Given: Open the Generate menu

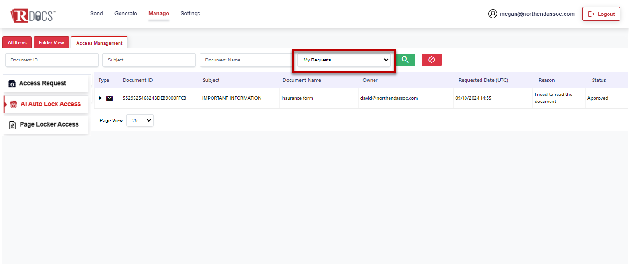Looking at the screenshot, I should (126, 14).
